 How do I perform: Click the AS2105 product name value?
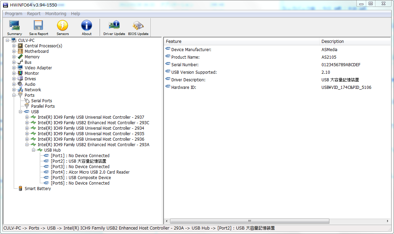point(329,57)
